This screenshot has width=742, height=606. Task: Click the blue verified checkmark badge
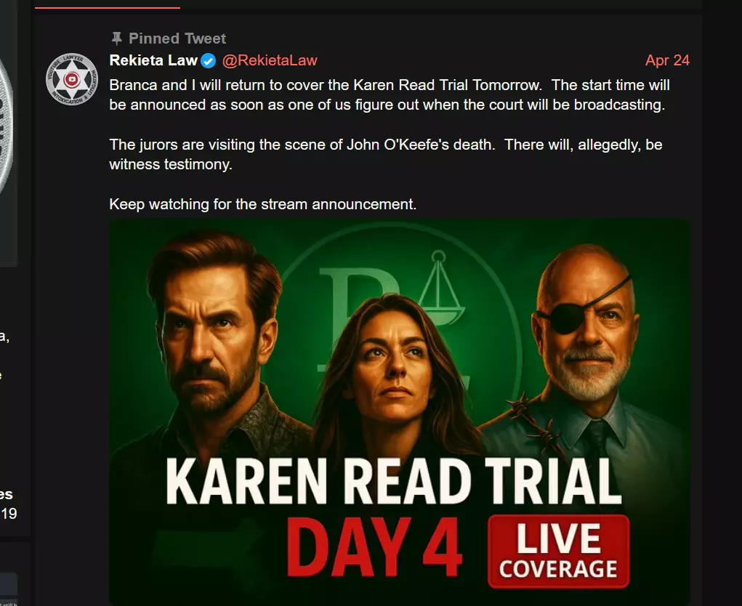(209, 60)
